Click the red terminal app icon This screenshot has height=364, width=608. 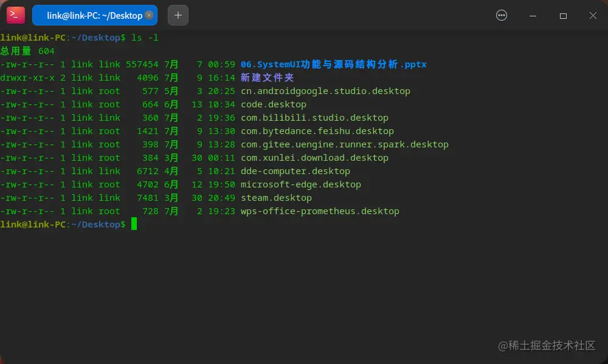tap(16, 15)
